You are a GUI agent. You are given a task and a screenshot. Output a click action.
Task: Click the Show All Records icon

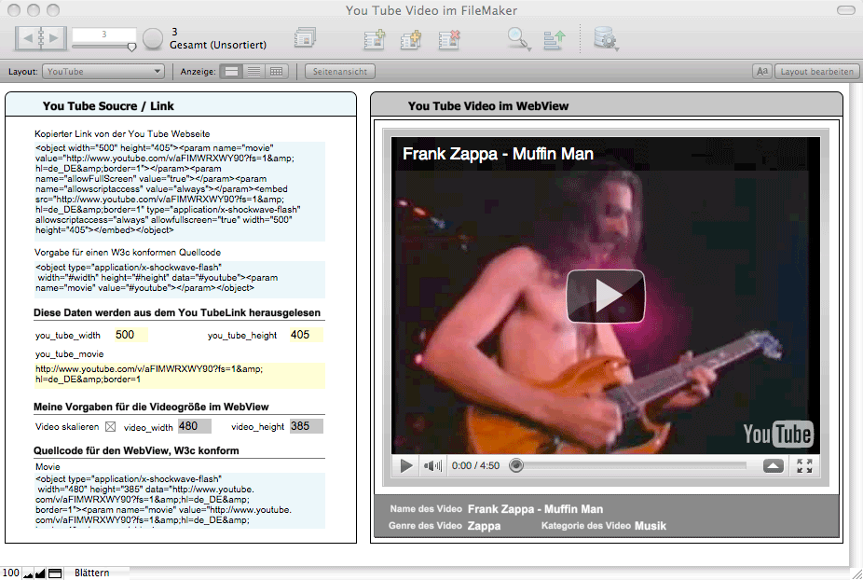pyautogui.click(x=305, y=38)
